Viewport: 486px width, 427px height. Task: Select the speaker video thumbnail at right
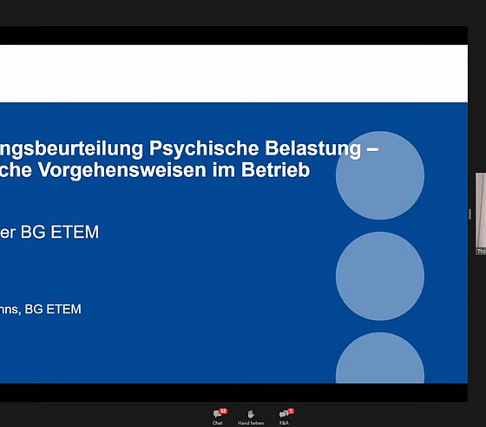tap(481, 214)
